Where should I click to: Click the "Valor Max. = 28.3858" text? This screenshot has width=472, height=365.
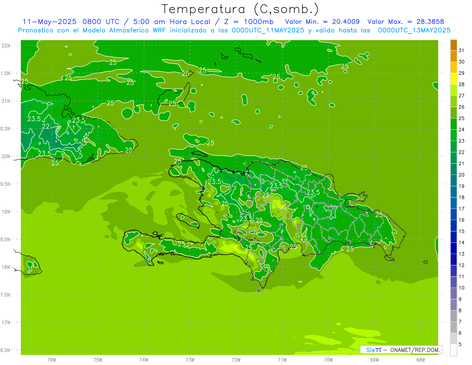click(406, 22)
